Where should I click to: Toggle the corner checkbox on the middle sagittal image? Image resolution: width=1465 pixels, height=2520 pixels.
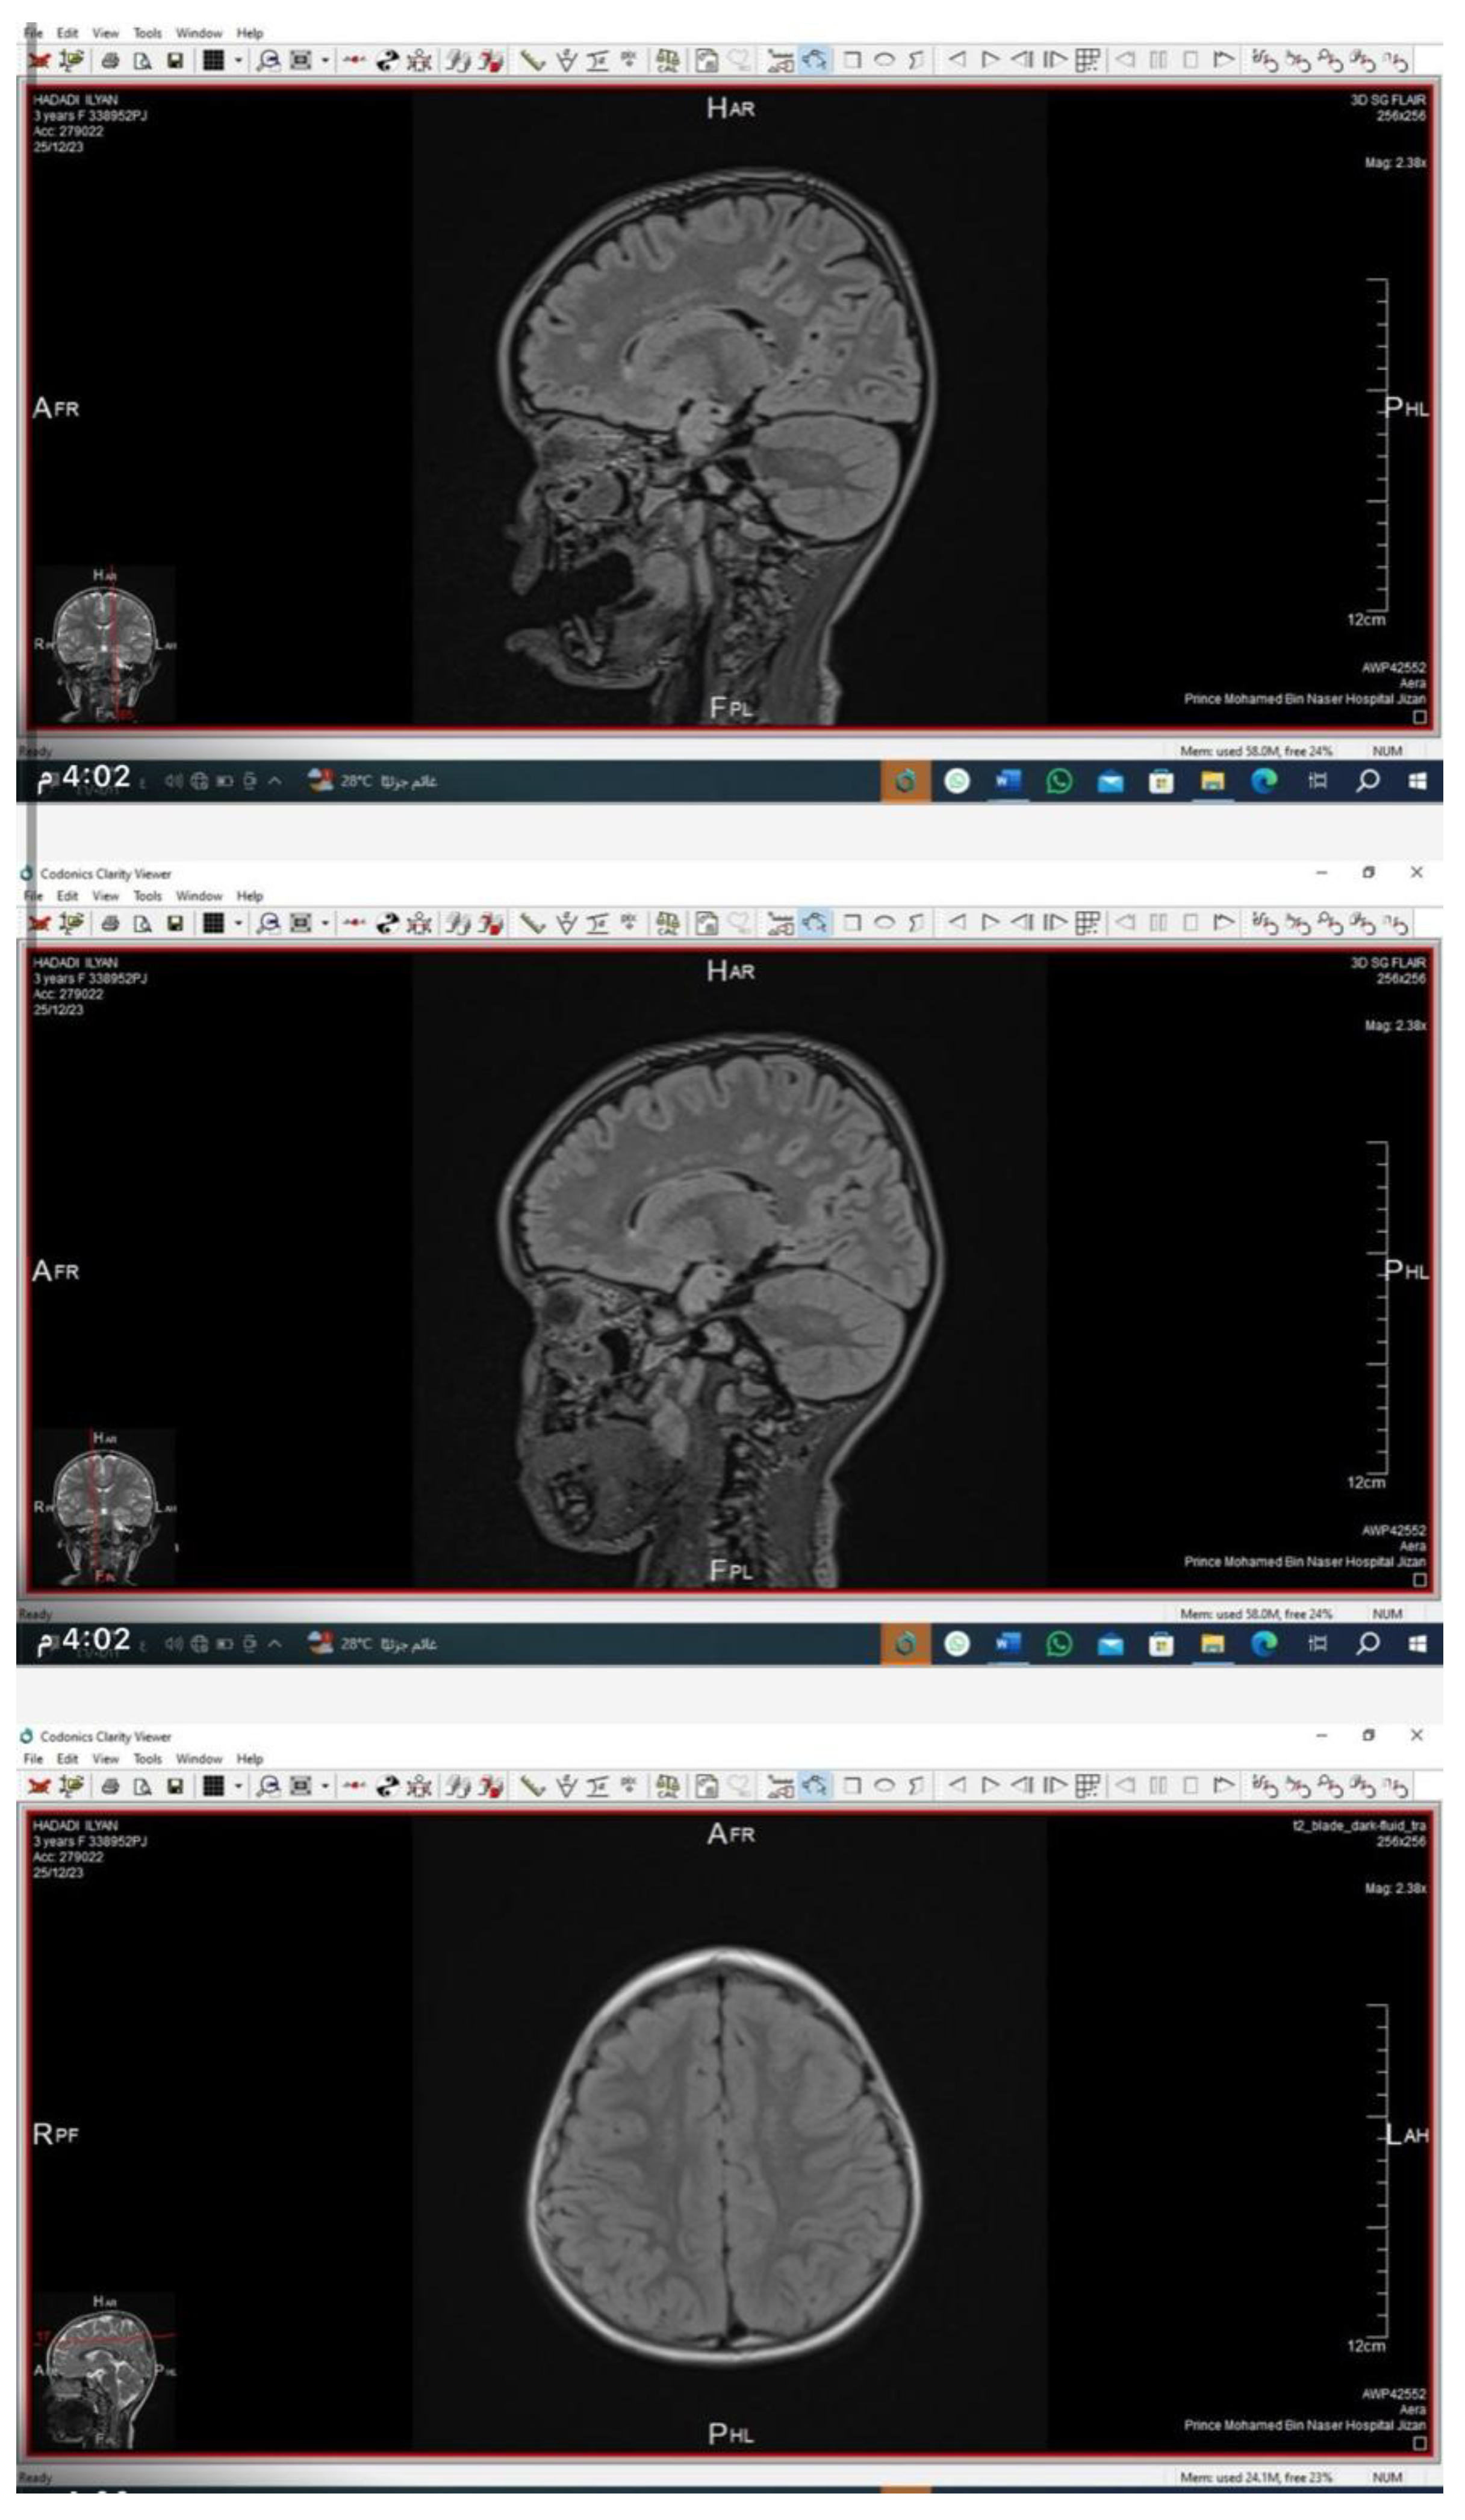point(1419,1580)
